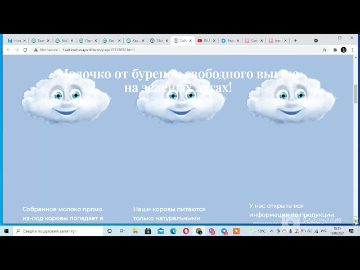Image resolution: width=360 pixels, height=270 pixels.
Task: Open Microsoft Edge from the taskbar
Action: pyautogui.click(x=173, y=231)
